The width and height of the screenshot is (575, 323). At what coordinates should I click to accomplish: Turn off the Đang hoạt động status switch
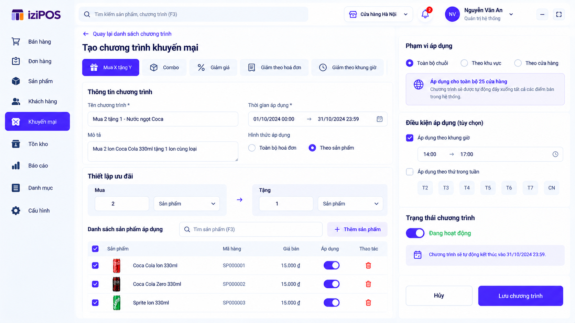415,233
